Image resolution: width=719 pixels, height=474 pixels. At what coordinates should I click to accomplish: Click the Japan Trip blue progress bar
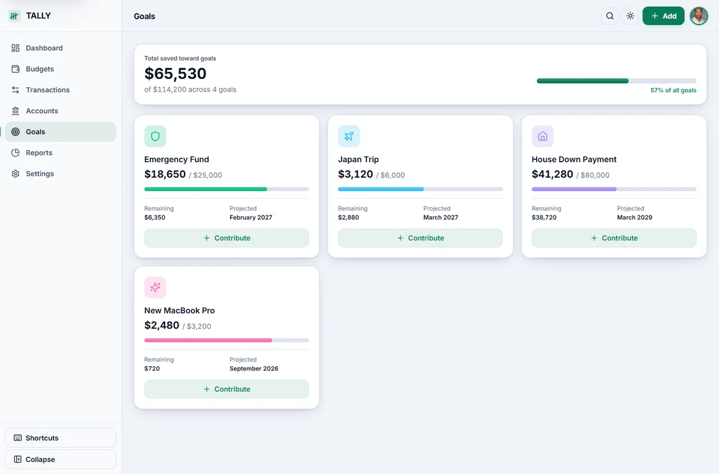pyautogui.click(x=420, y=189)
